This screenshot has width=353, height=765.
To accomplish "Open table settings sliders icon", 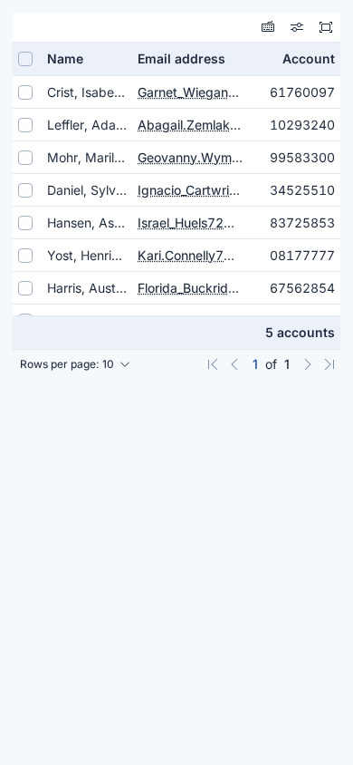I will (297, 27).
